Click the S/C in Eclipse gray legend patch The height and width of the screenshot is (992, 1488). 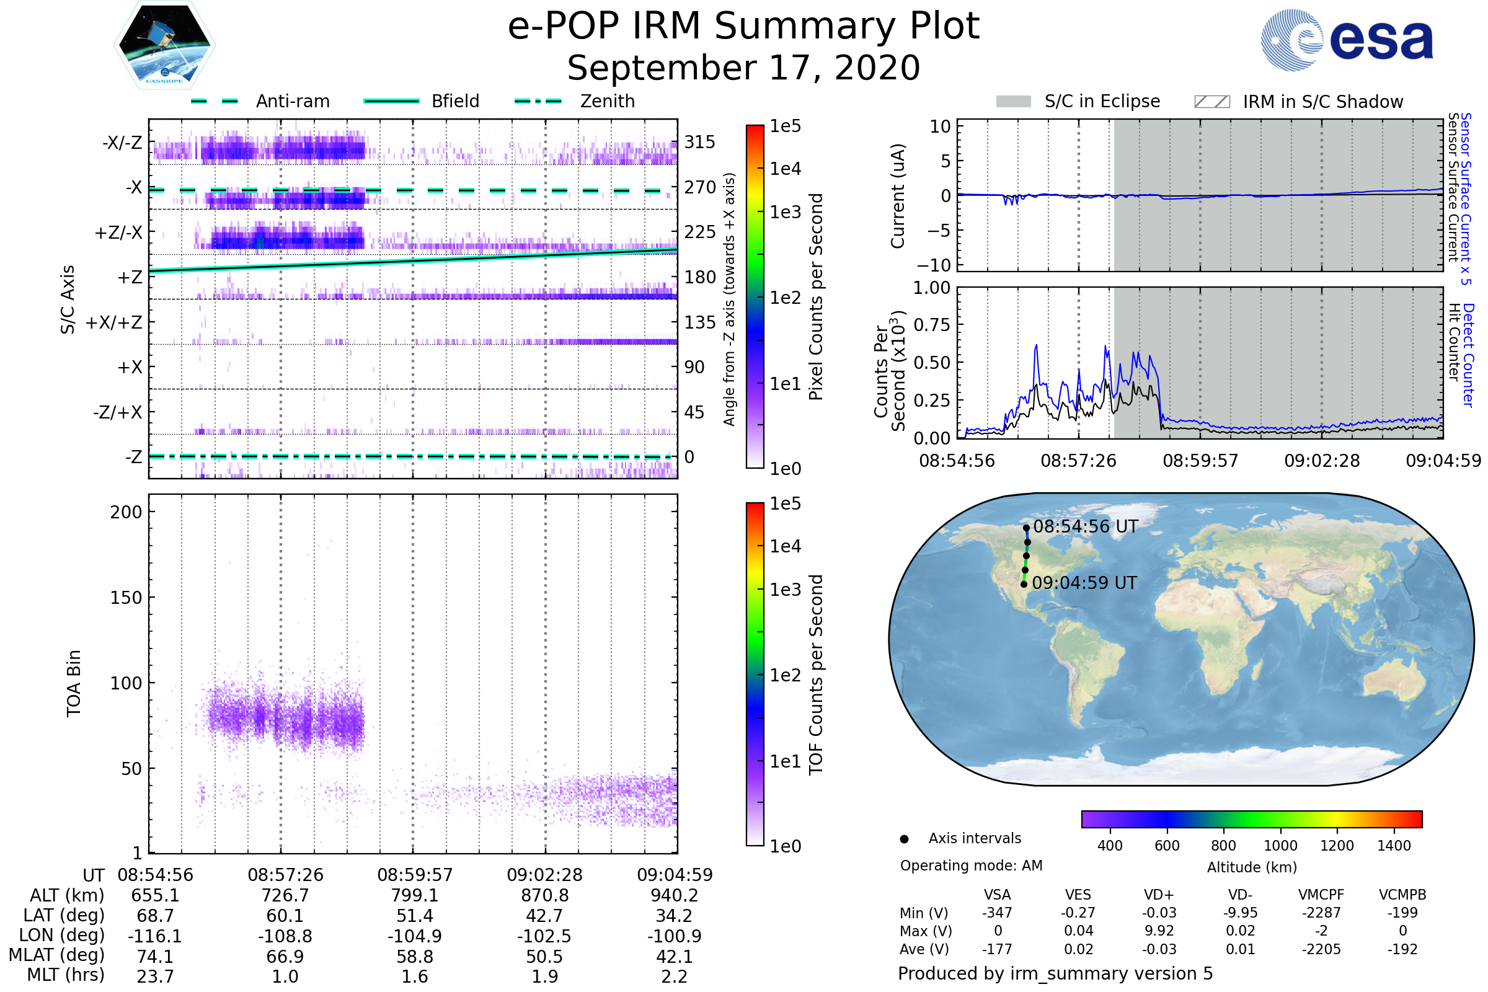[1013, 102]
